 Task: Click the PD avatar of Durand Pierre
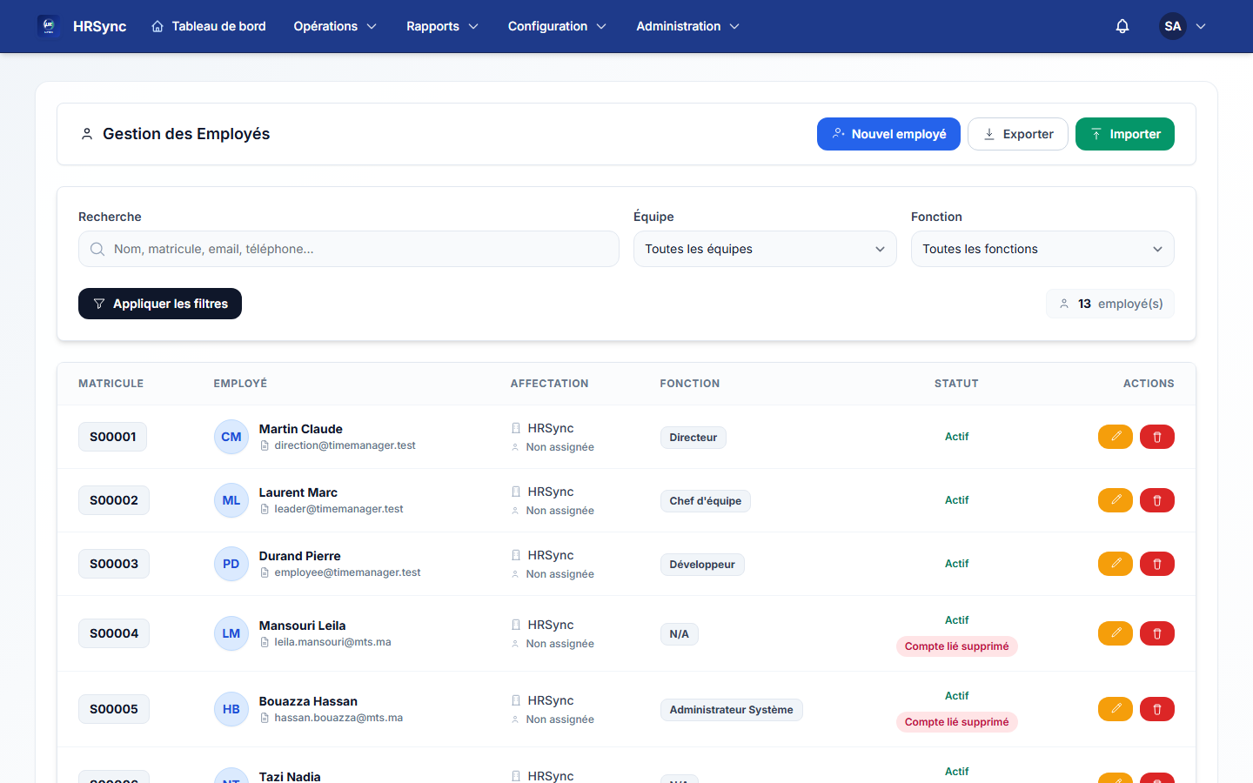(231, 564)
